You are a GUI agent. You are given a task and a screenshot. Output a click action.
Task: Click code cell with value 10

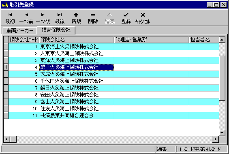(24, 109)
